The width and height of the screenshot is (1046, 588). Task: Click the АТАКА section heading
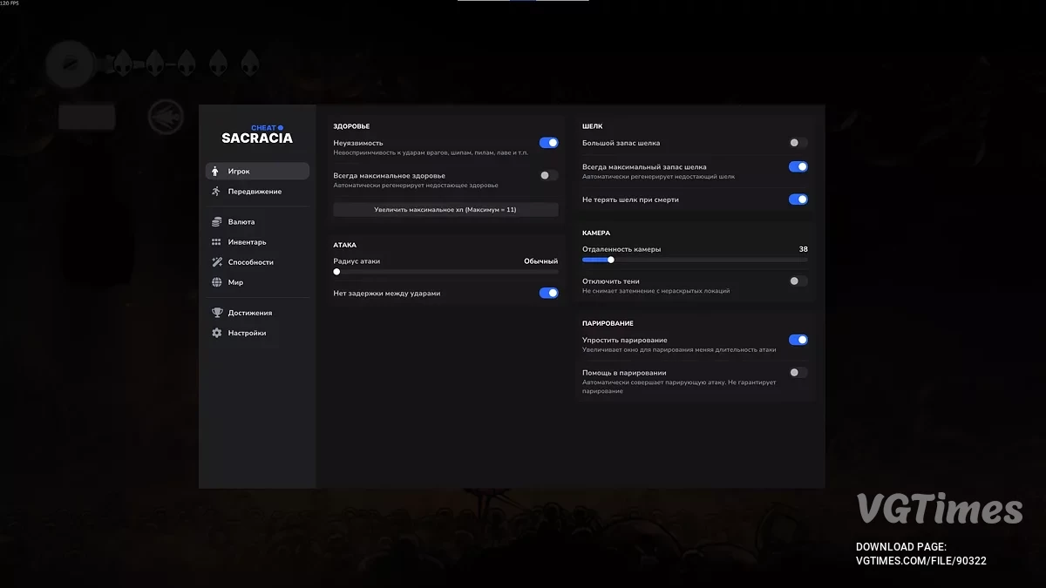tap(344, 245)
